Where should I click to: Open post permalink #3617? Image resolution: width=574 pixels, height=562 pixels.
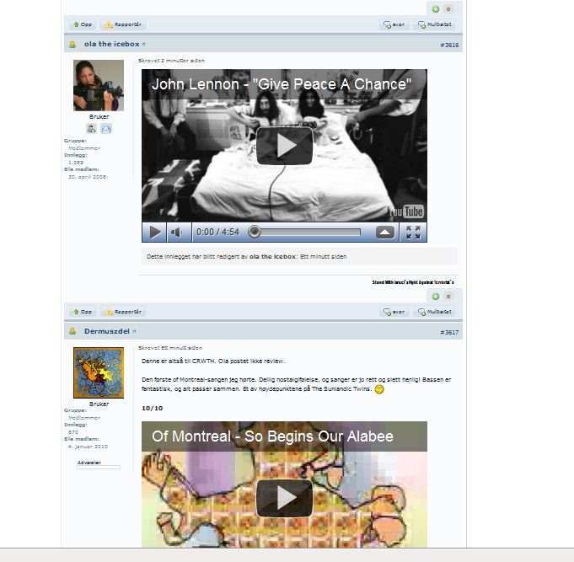click(x=449, y=332)
